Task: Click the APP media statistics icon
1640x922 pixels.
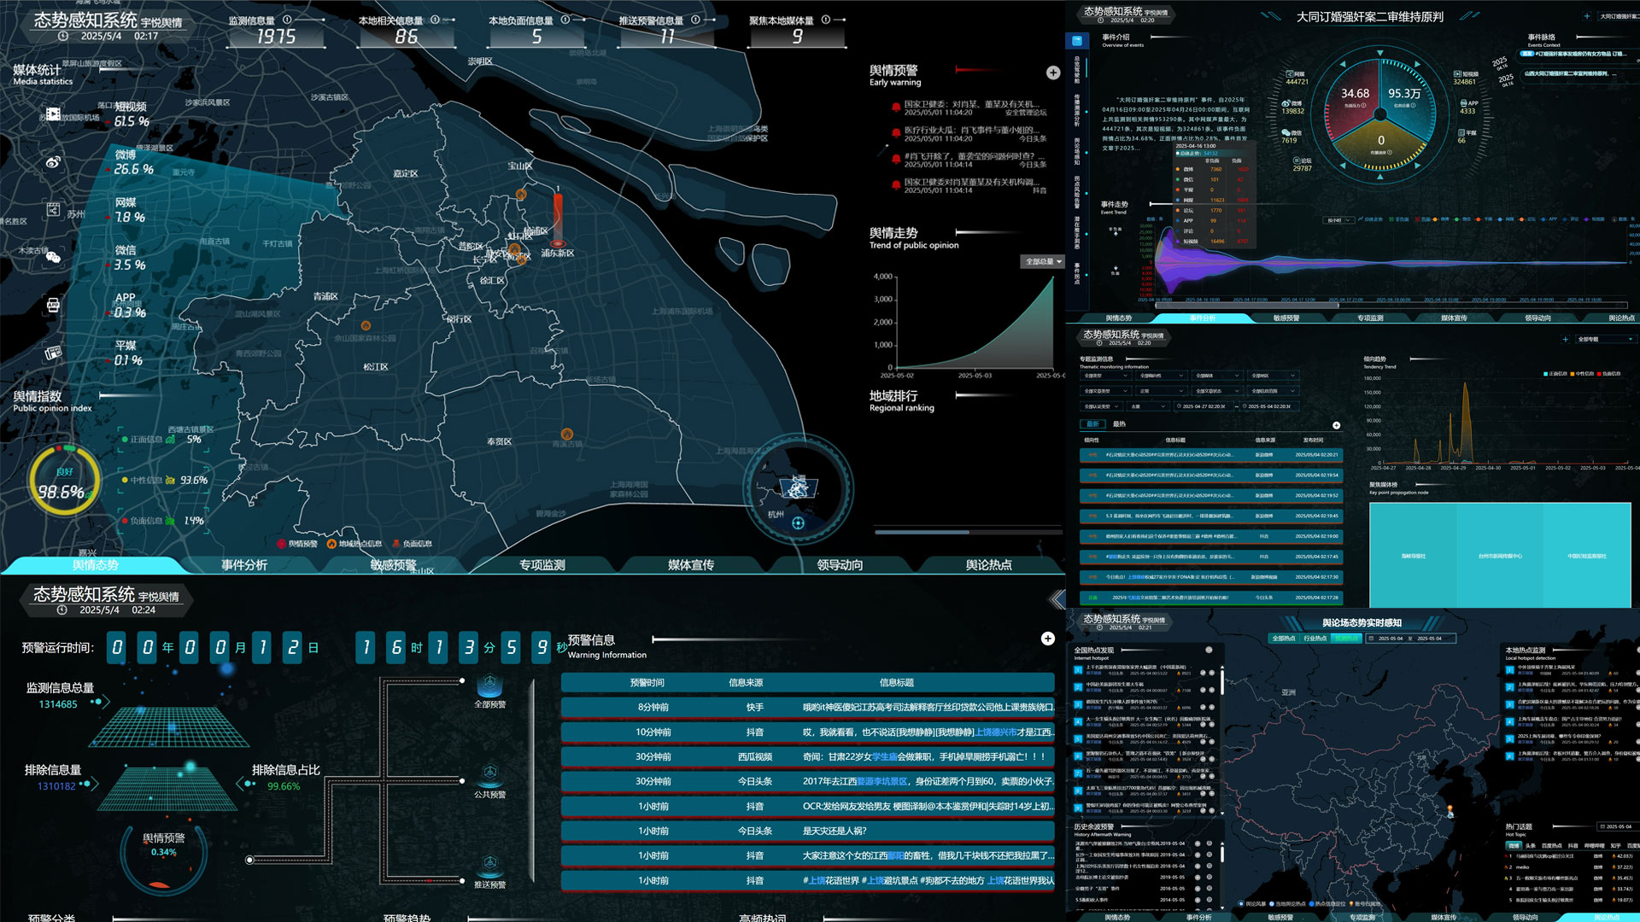Action: pos(53,305)
